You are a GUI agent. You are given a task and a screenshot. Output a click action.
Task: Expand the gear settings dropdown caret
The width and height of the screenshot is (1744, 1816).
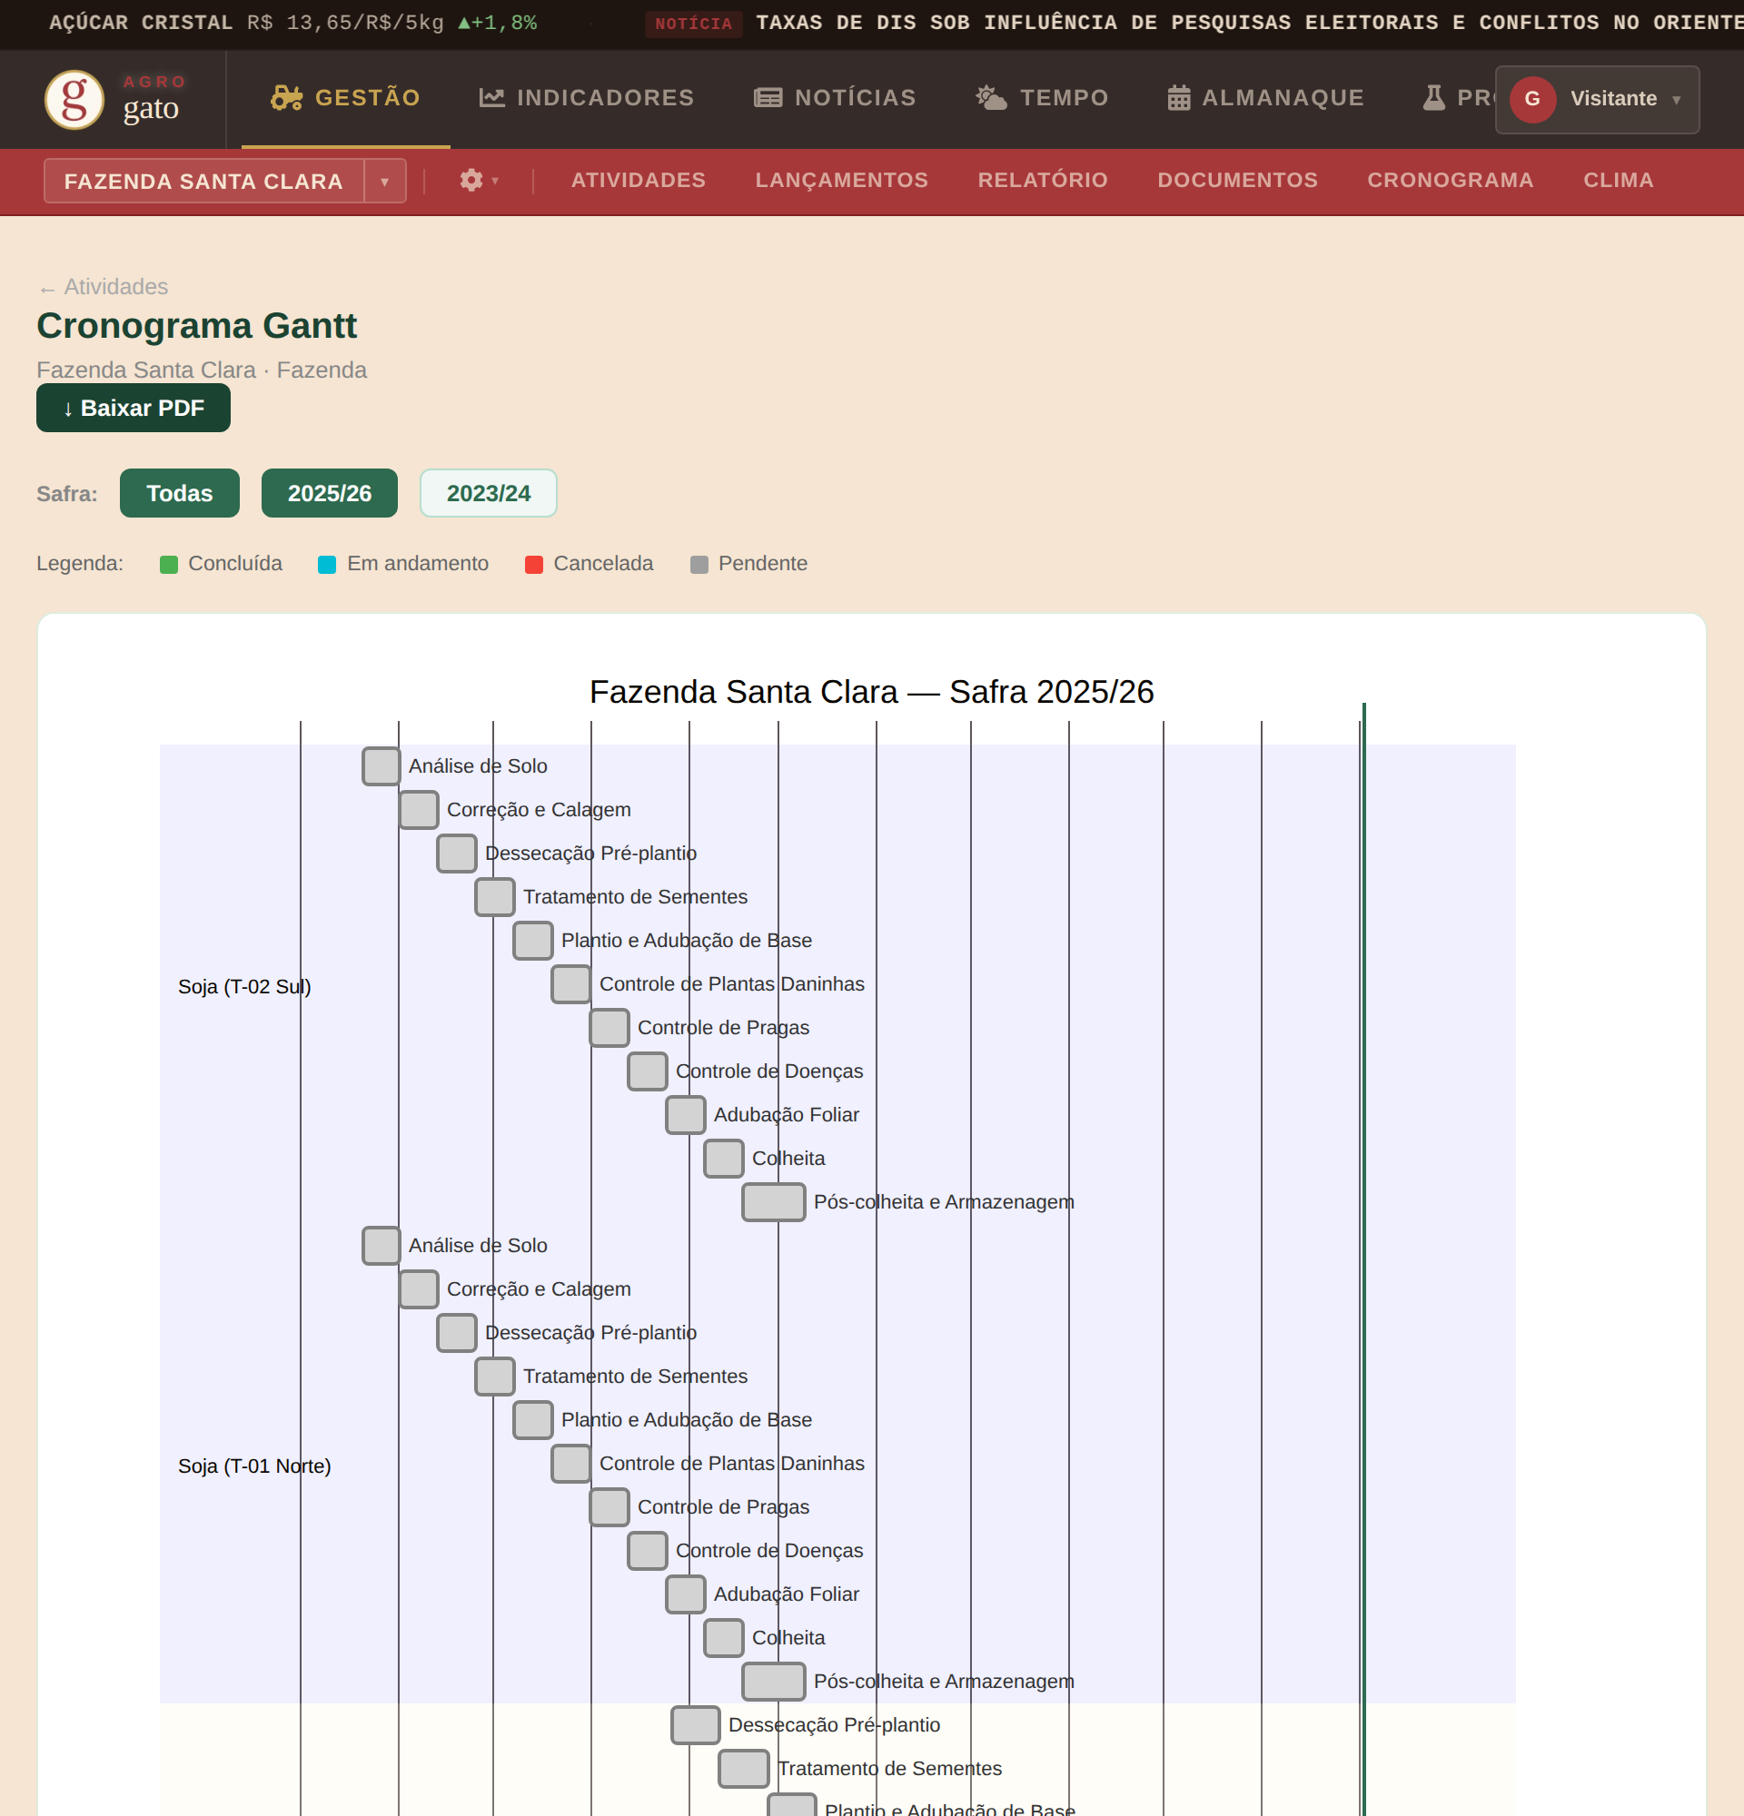496,181
